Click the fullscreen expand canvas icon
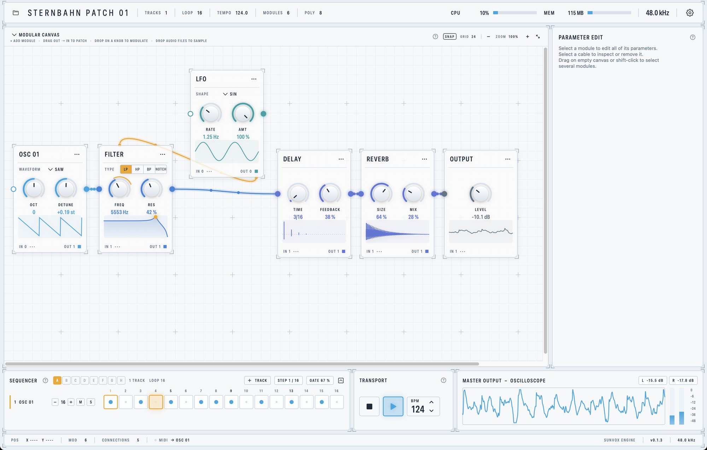This screenshot has height=450, width=707. (x=538, y=36)
